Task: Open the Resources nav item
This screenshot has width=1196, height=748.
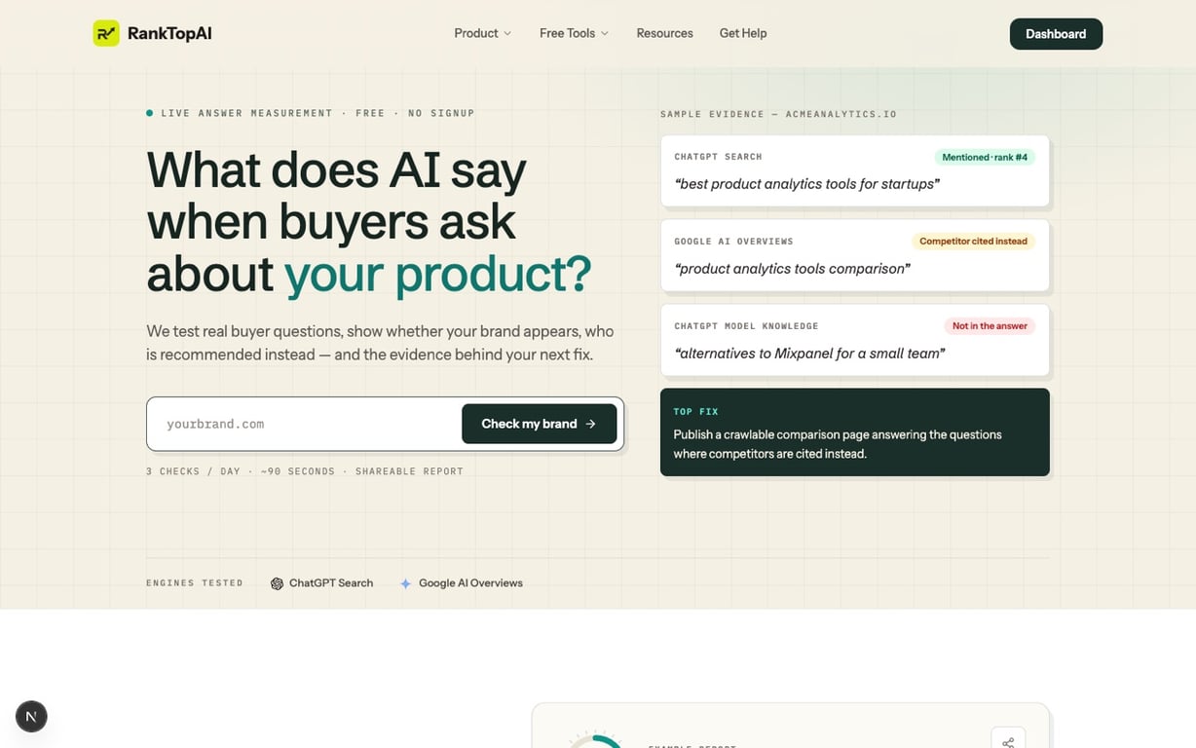Action: coord(664,33)
